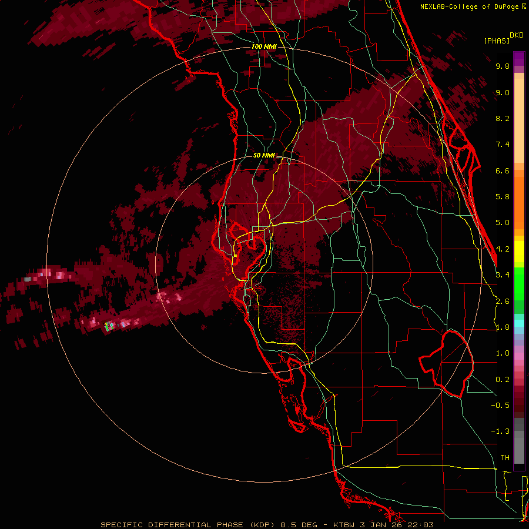Click the 6.6 scale value
The height and width of the screenshot is (529, 529).
pos(503,170)
